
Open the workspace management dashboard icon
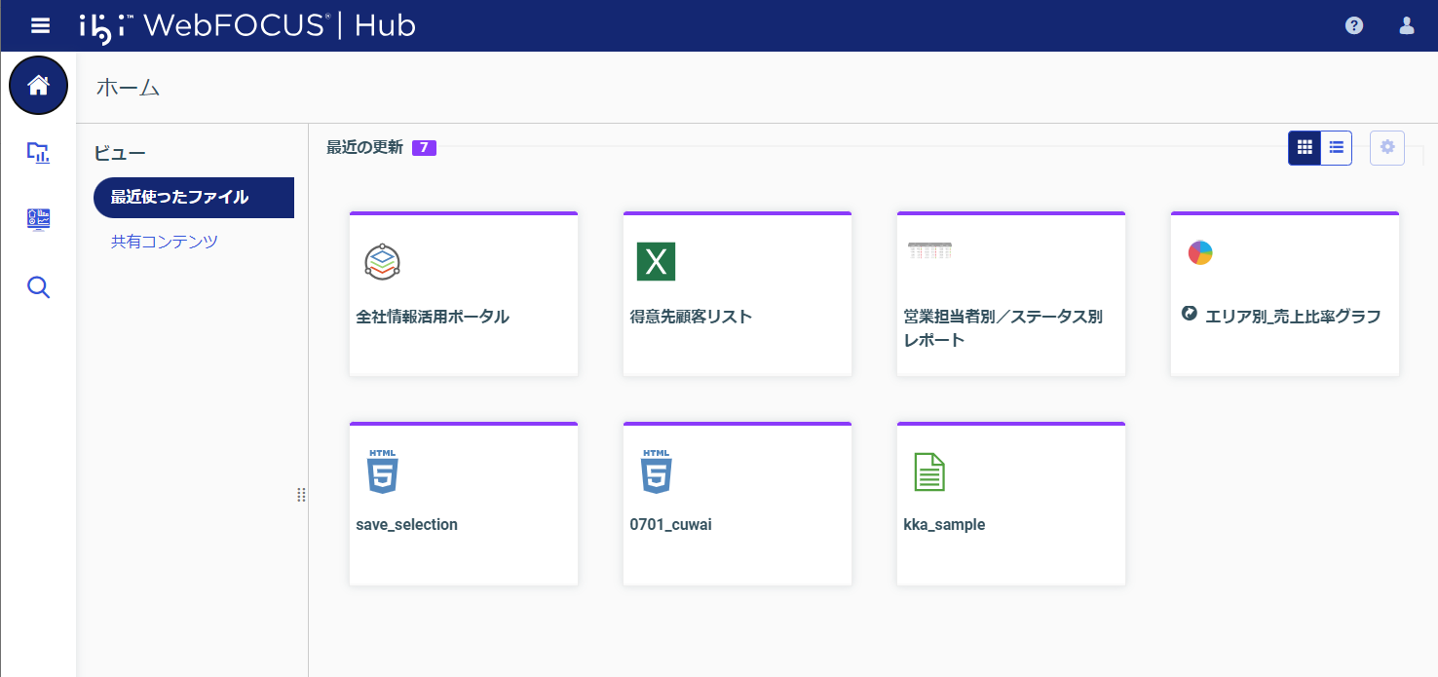(x=38, y=219)
